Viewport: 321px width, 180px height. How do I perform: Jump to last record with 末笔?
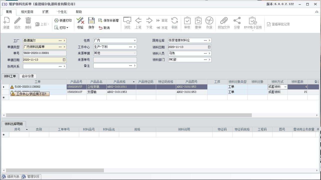pyautogui.click(x=162, y=28)
